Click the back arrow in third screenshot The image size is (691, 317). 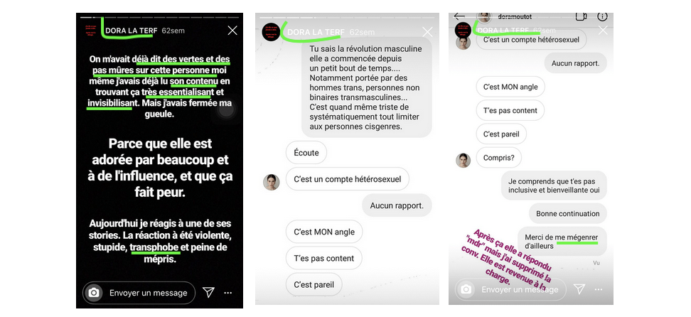[459, 16]
